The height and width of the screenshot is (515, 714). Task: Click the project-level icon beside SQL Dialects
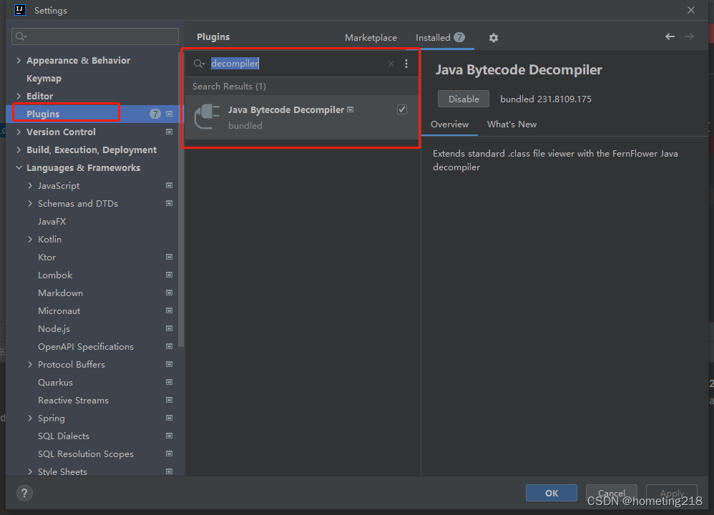click(169, 436)
